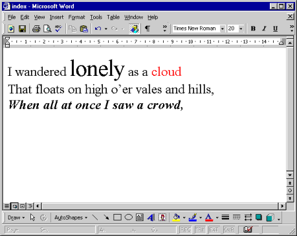Open the Window menu

click(x=134, y=17)
